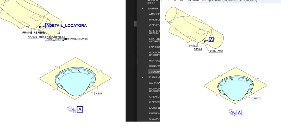Click blue dome in right detail view
Viewport: 281px width, 127px height.
235,88
